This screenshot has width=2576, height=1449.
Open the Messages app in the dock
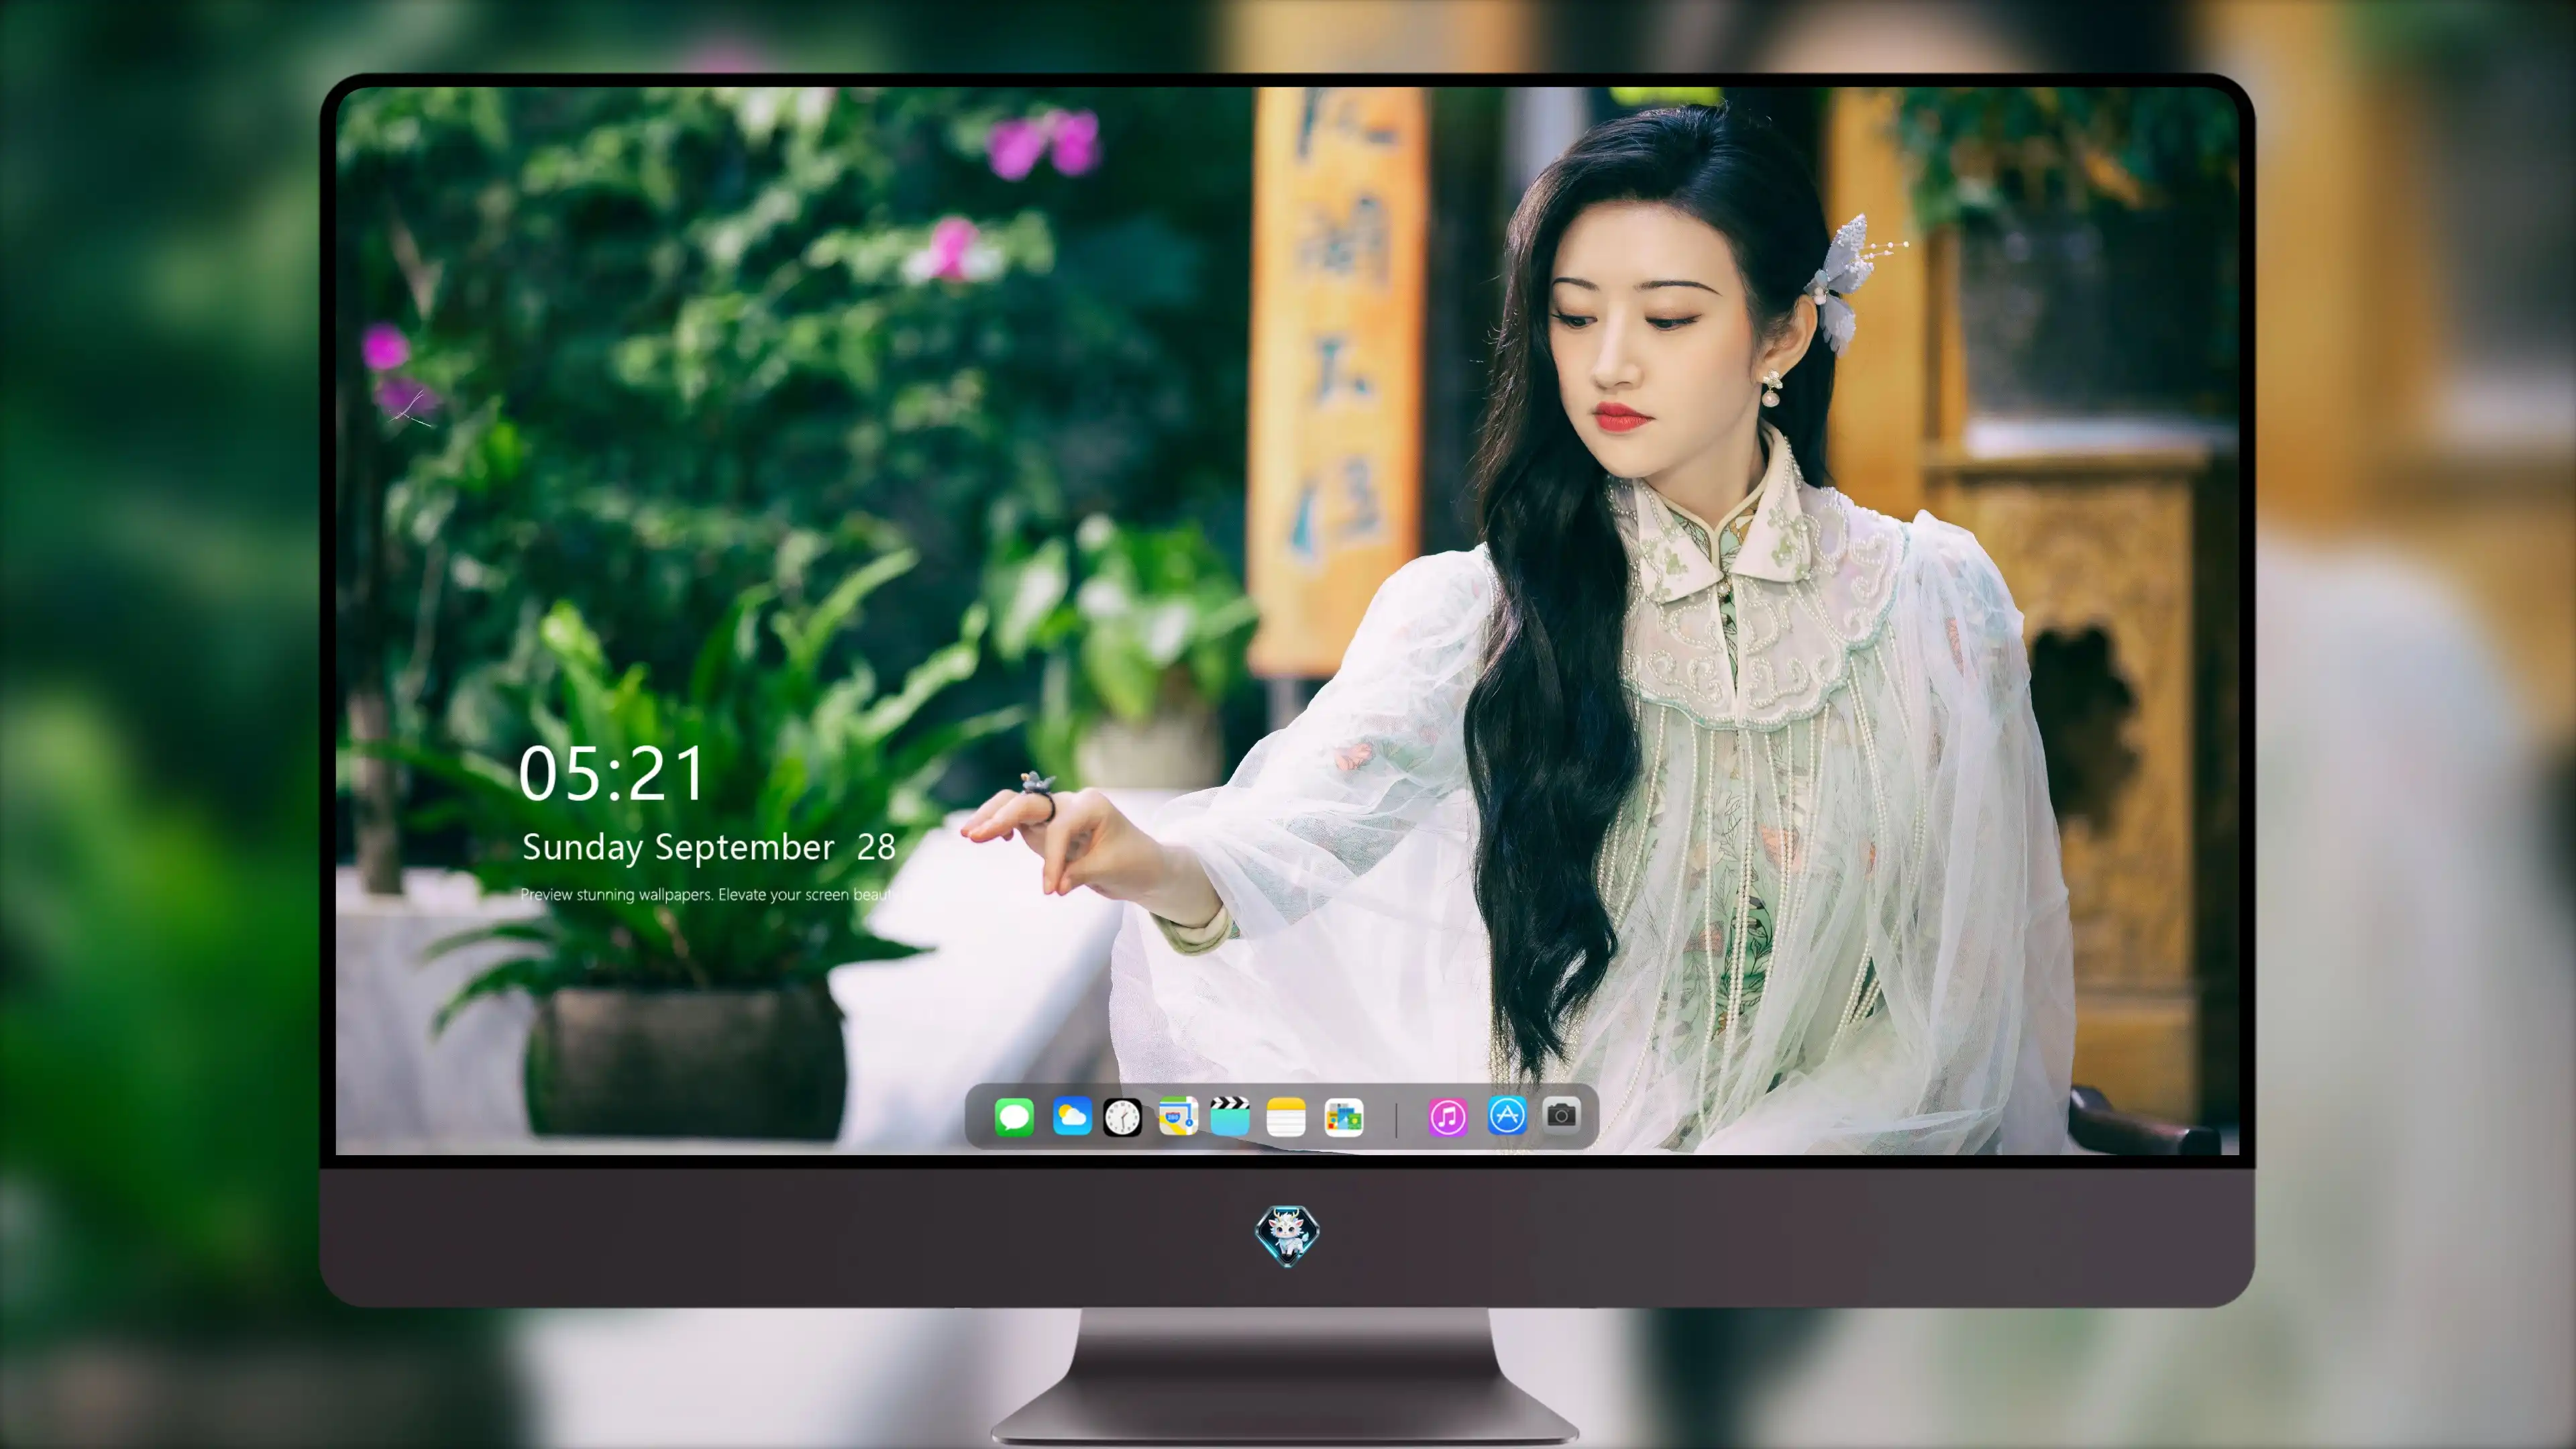[1014, 1116]
